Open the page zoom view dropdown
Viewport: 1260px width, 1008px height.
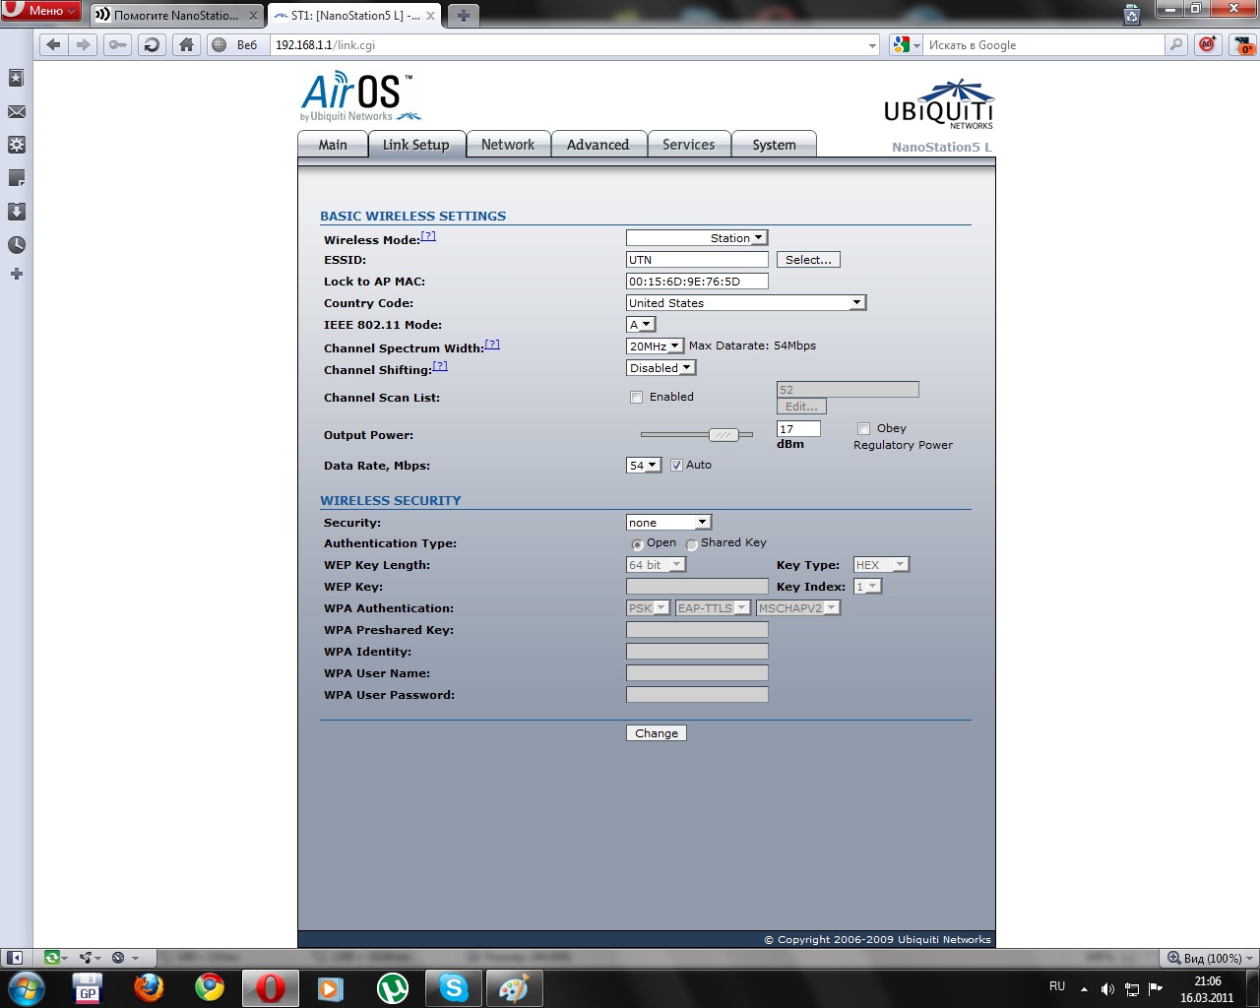pyautogui.click(x=1211, y=958)
